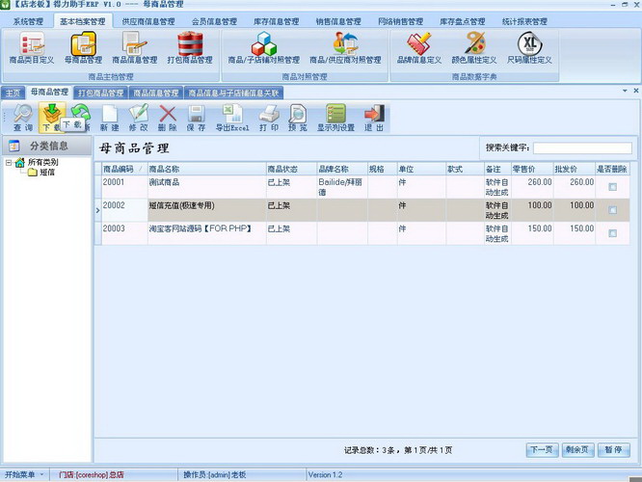Switch to 库存信息管理 ribbon tab
642x482 pixels.
pyautogui.click(x=277, y=21)
